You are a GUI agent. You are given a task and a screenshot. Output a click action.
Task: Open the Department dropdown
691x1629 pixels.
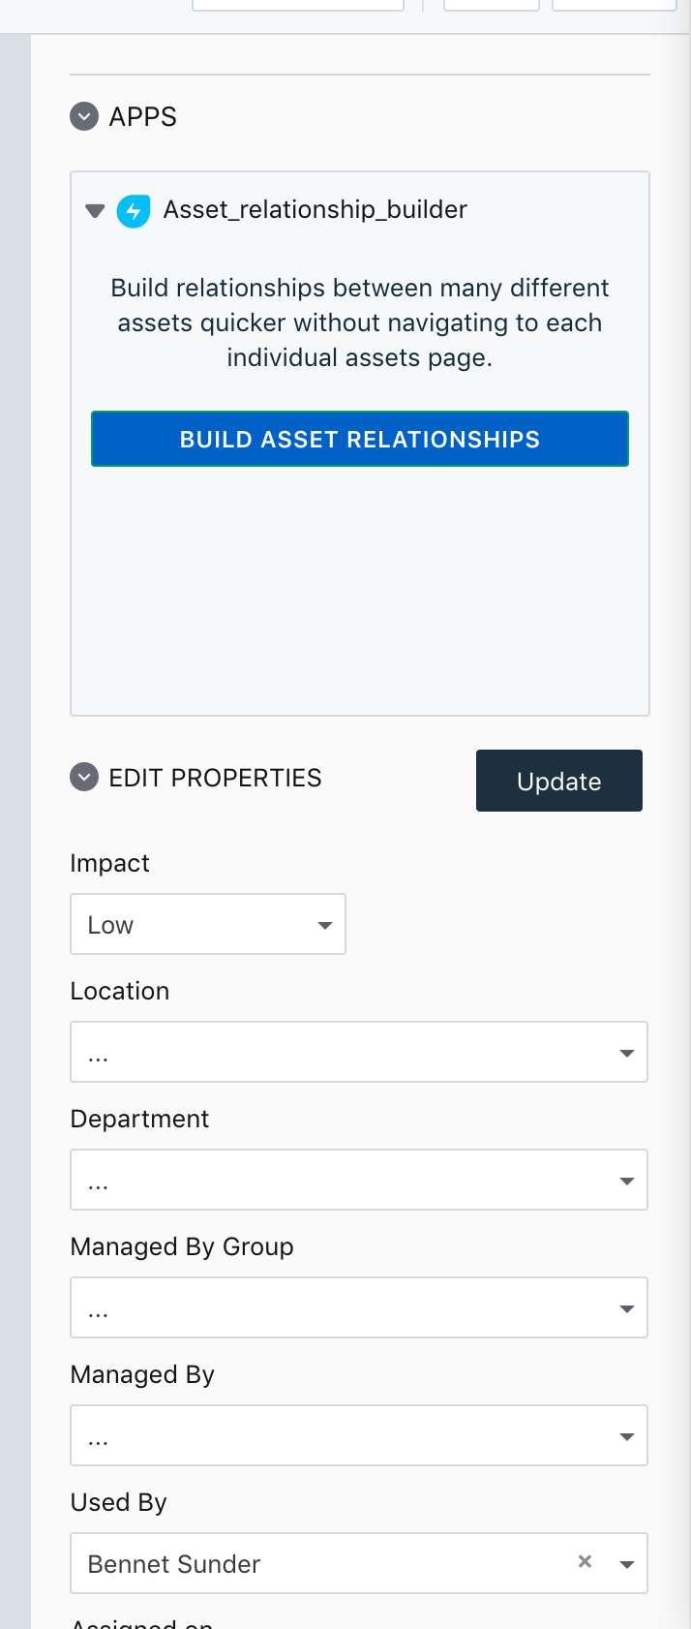point(359,1180)
